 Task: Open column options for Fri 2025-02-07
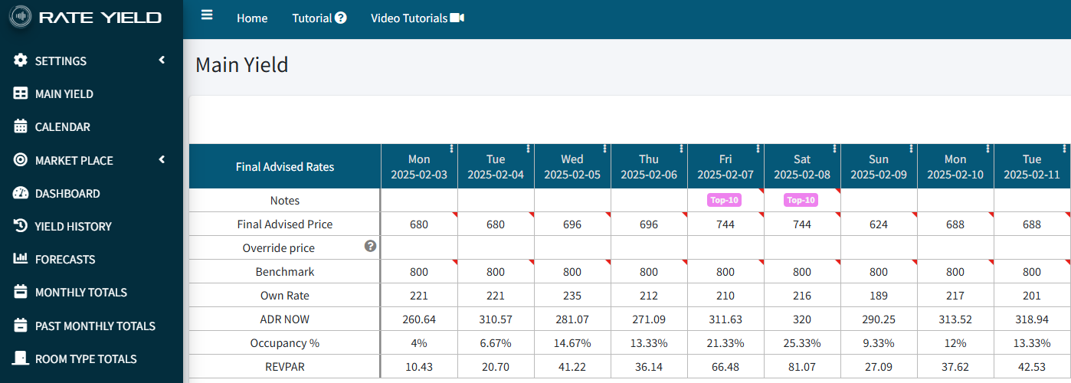(x=758, y=149)
